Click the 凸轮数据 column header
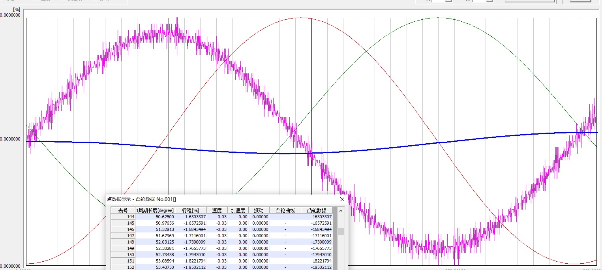Image resolution: width=602 pixels, height=270 pixels. (317, 210)
